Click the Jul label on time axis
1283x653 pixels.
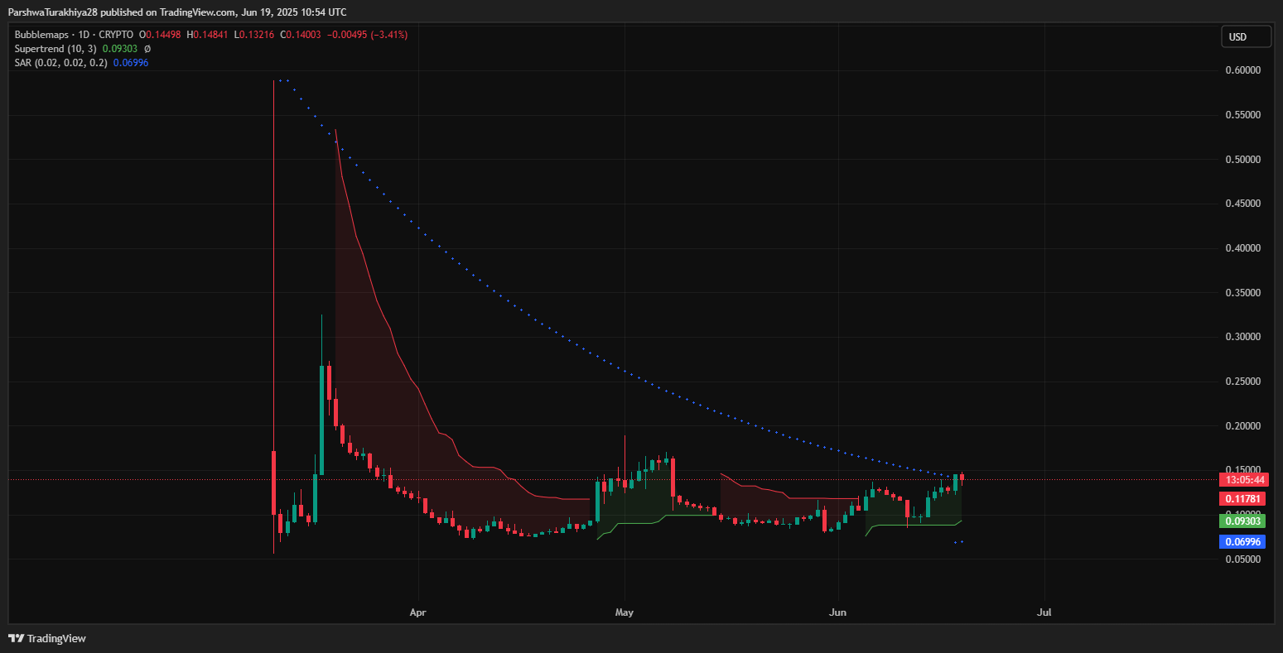1044,612
